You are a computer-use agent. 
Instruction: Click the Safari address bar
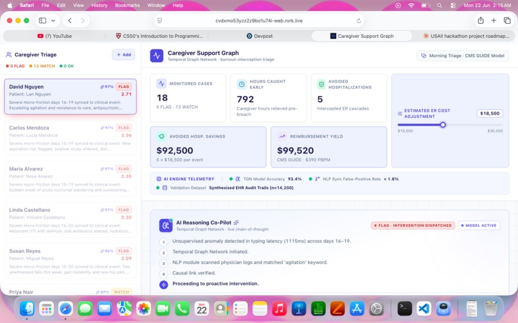[x=259, y=21]
